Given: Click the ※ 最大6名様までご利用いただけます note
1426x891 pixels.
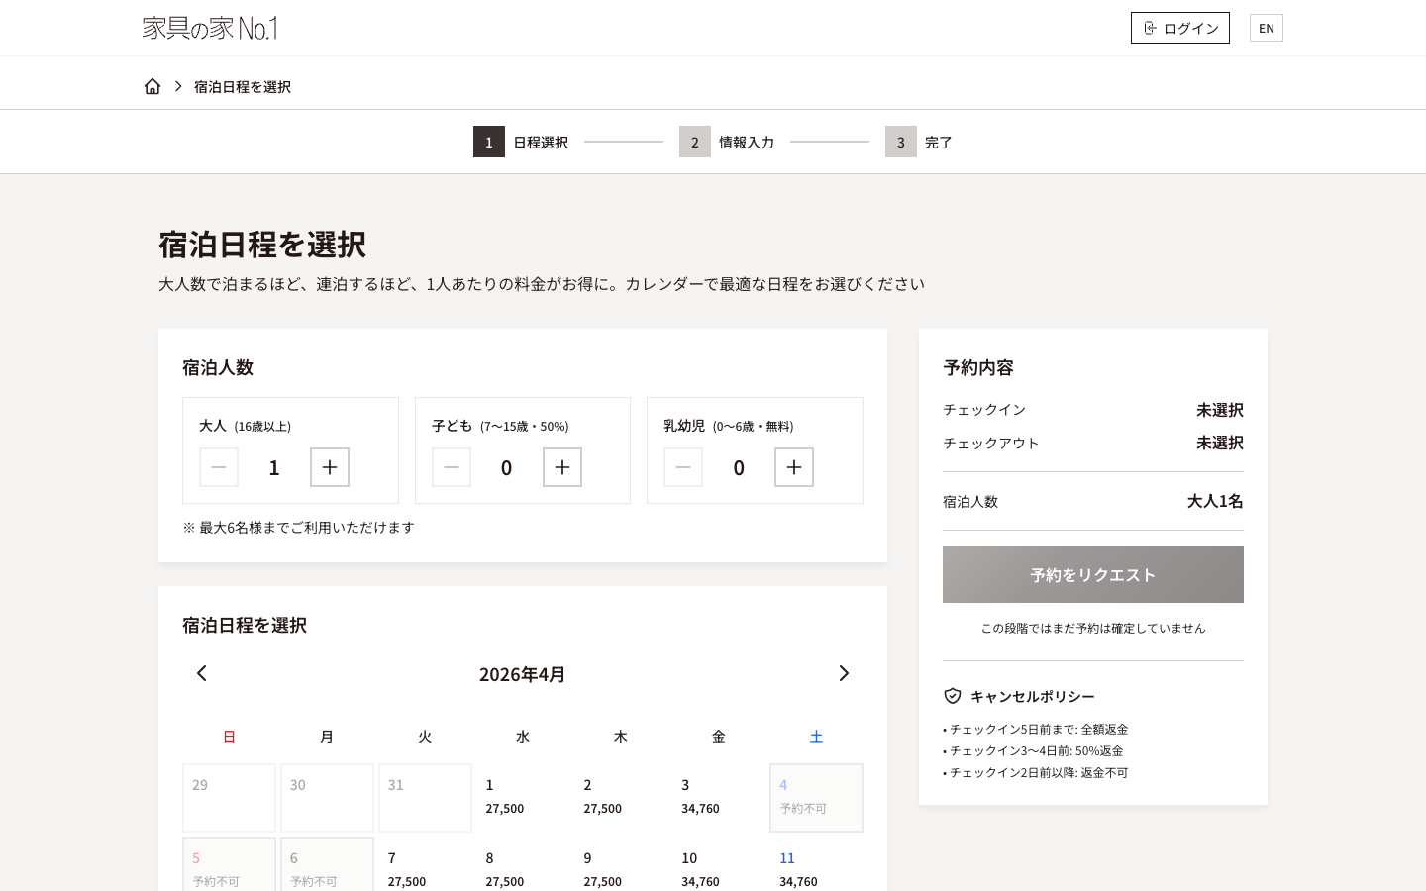Looking at the screenshot, I should point(298,527).
